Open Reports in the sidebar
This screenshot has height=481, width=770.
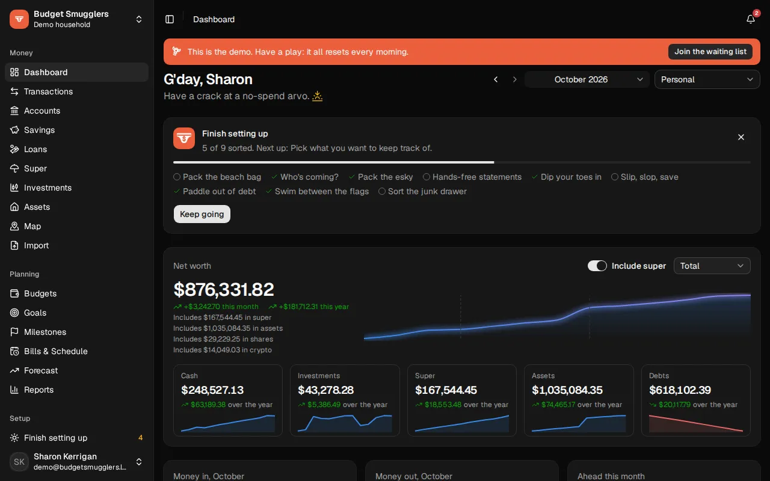[77, 390]
